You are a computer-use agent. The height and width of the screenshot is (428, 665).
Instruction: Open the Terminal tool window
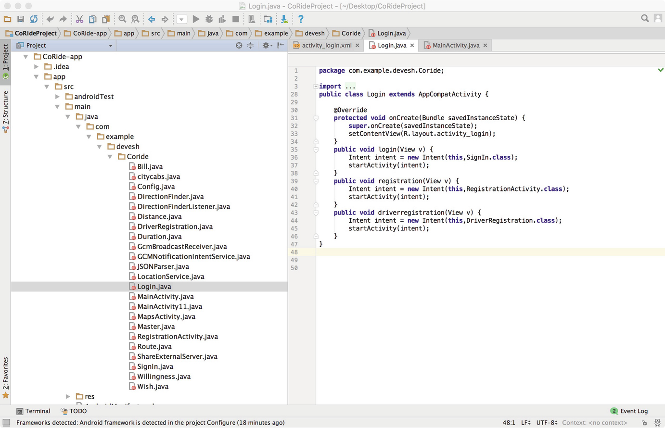[33, 411]
